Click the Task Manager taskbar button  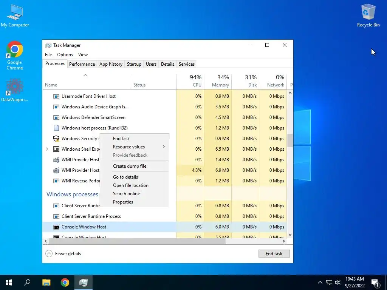[84, 282]
